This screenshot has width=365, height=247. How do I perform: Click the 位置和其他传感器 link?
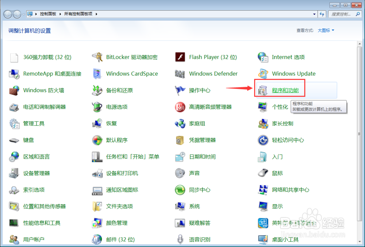click(x=45, y=207)
